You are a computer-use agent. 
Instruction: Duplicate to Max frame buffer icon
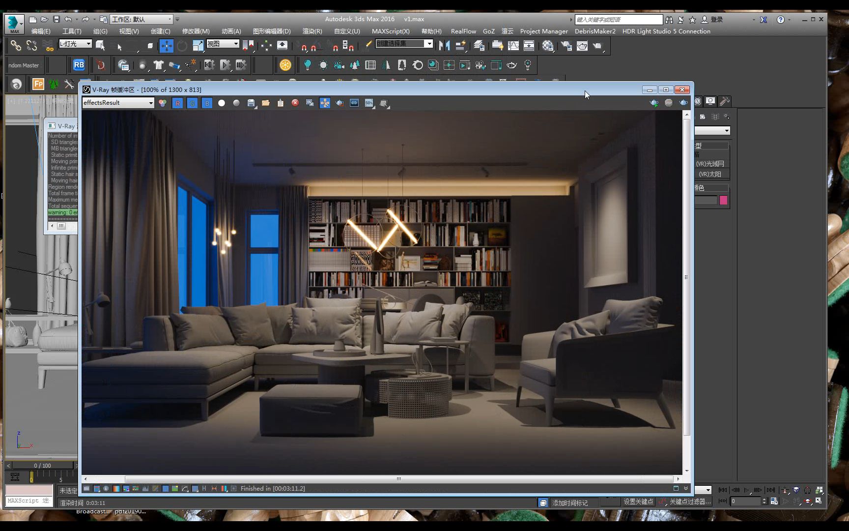point(310,103)
